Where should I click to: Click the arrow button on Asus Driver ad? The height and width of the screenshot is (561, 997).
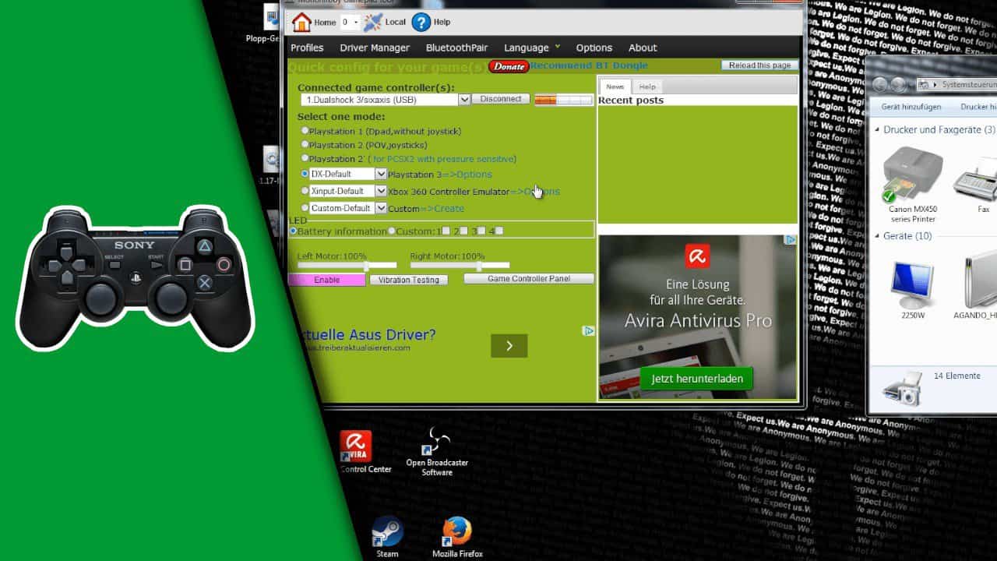coord(509,346)
